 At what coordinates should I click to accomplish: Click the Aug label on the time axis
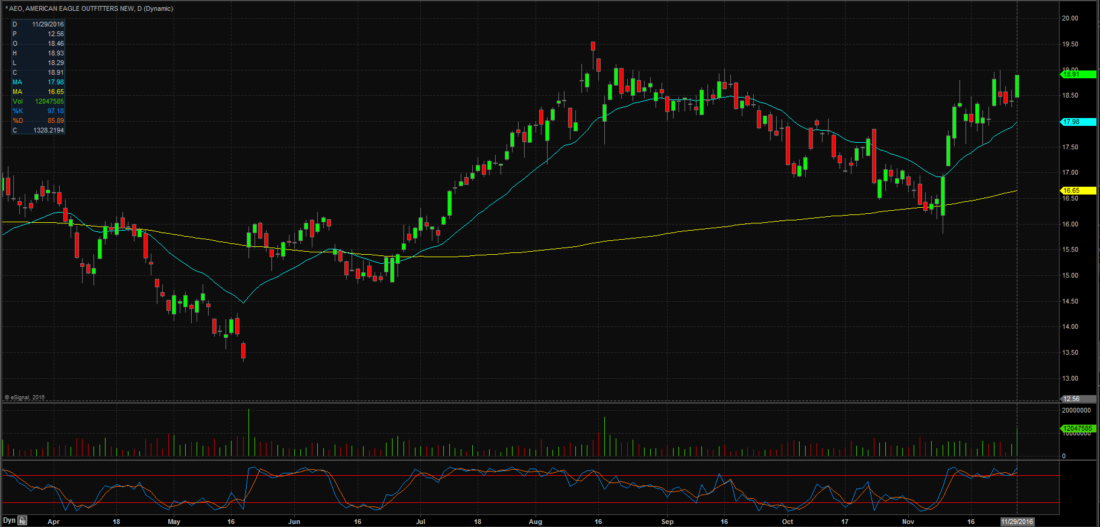pyautogui.click(x=536, y=522)
